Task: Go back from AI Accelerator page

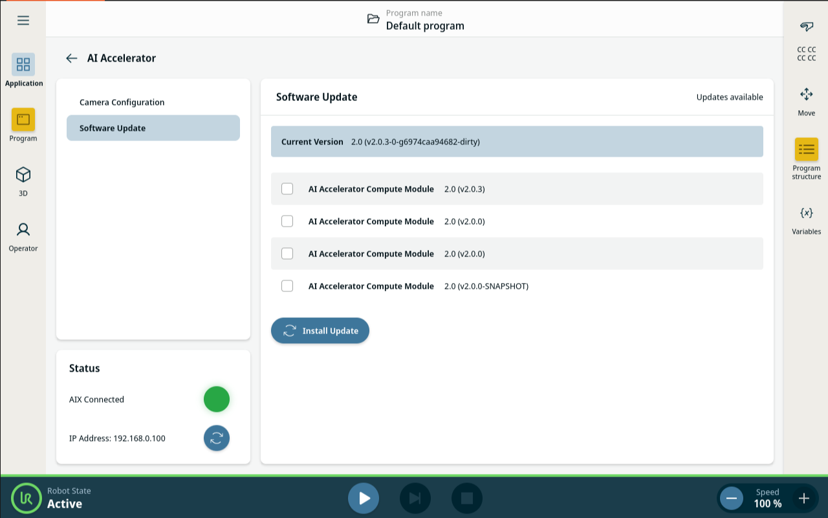Action: (x=72, y=58)
